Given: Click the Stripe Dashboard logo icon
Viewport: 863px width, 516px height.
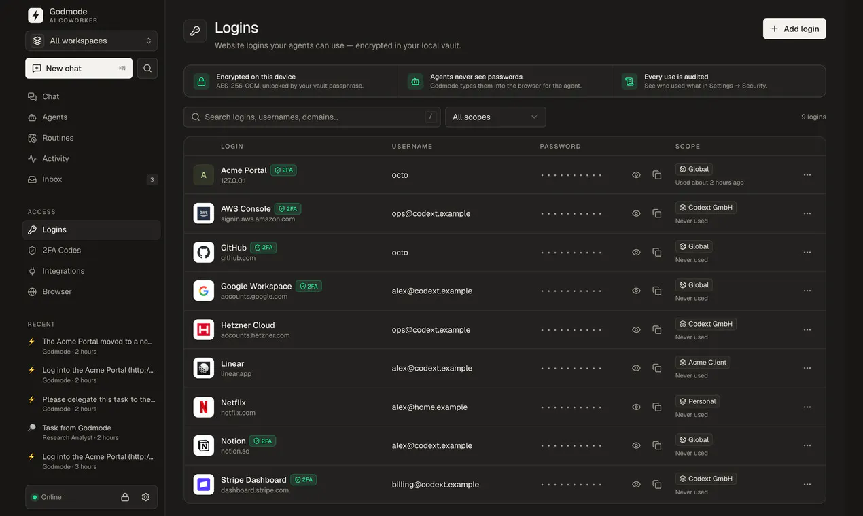Looking at the screenshot, I should [204, 485].
